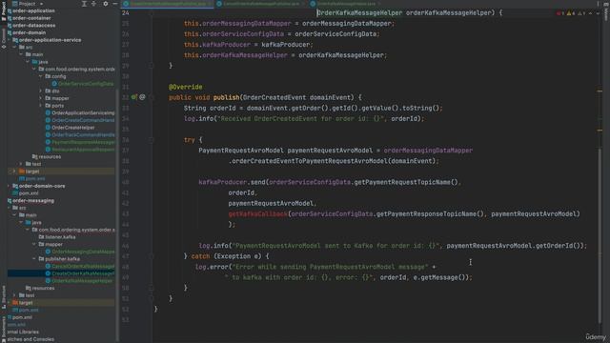Screen dimensions: 610x343
Task: Expand mapper package under order-application-service
Action: point(40,98)
